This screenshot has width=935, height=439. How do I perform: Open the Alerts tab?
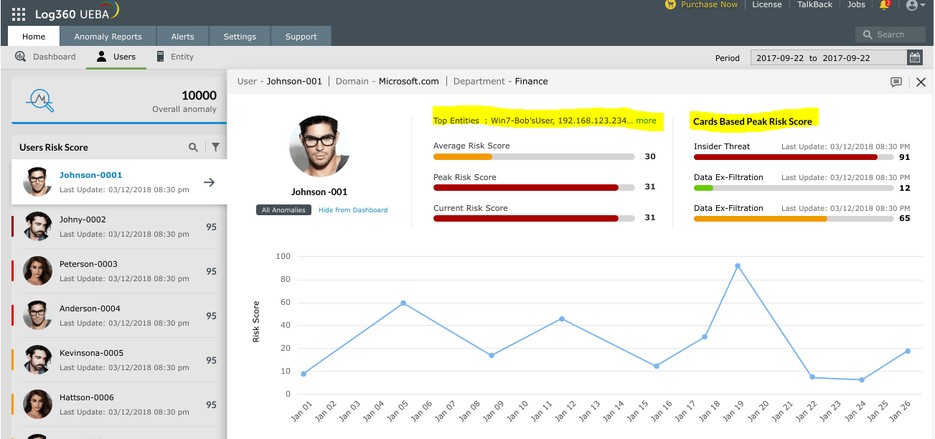[x=182, y=35]
